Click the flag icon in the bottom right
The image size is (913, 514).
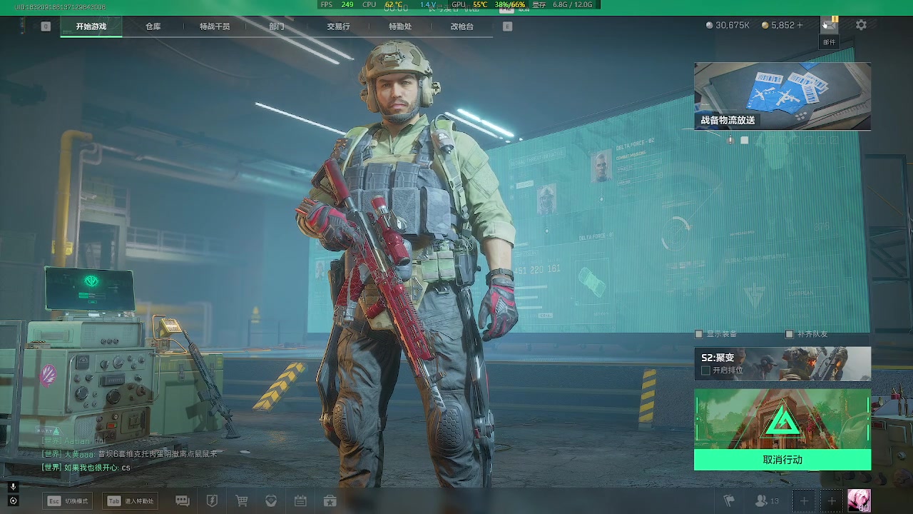[729, 501]
